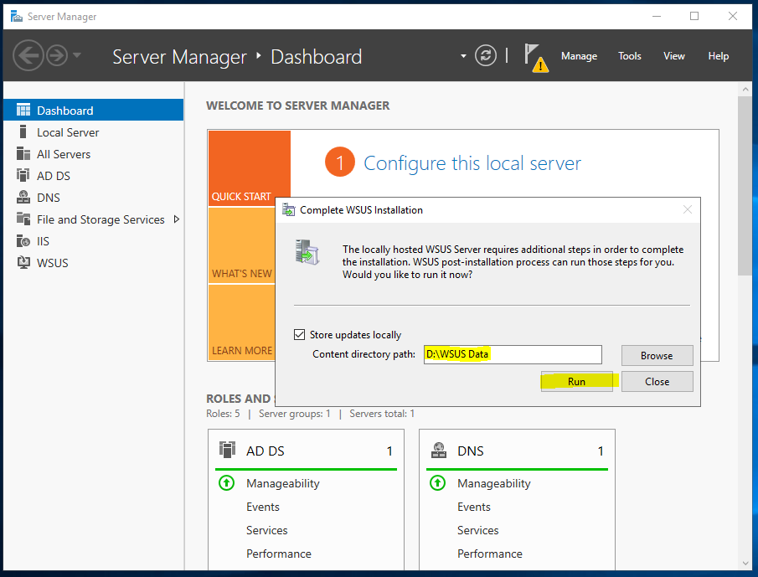Select the QUICK START tile

point(249,168)
